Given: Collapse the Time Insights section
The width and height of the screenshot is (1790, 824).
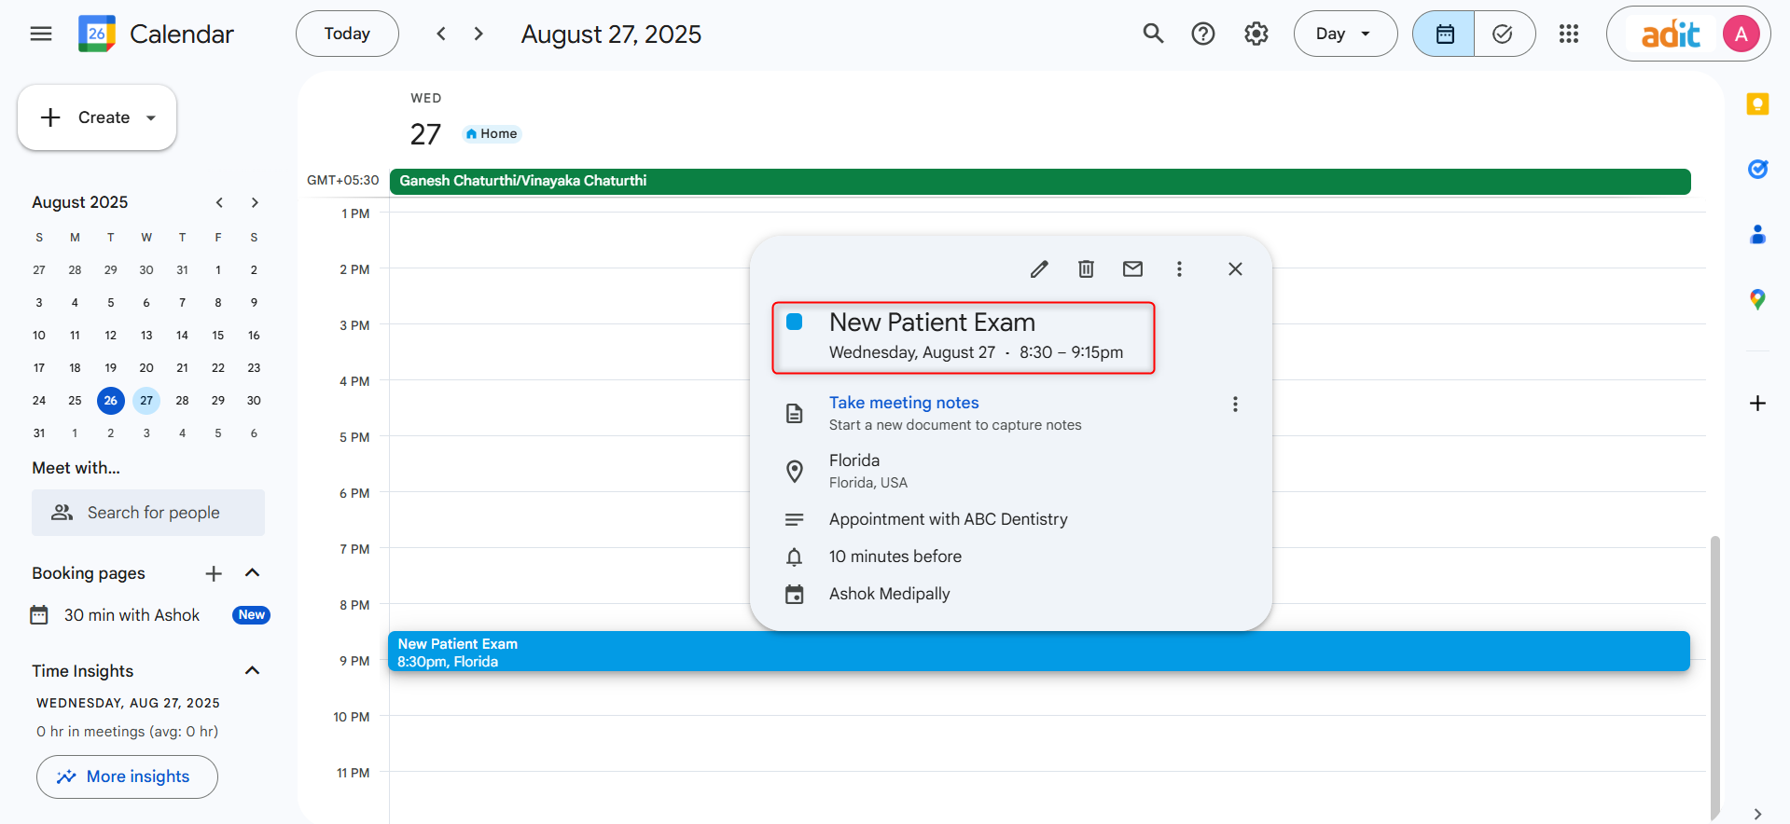Looking at the screenshot, I should [x=252, y=671].
